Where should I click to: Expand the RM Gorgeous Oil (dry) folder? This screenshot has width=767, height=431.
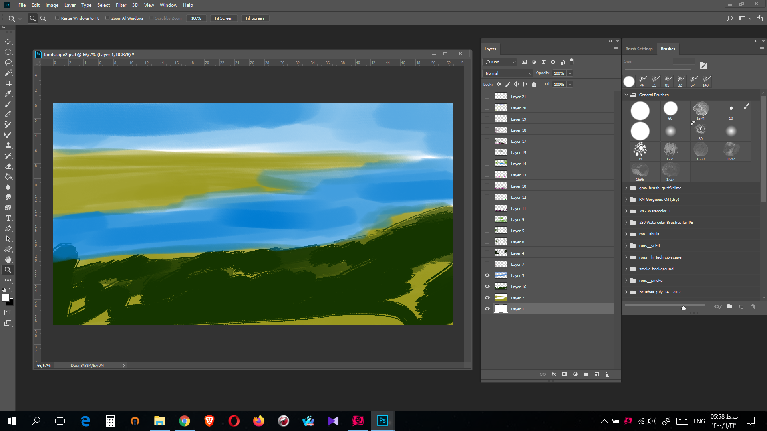[626, 200]
